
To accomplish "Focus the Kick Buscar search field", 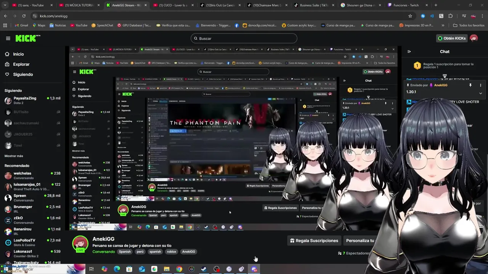I will (244, 38).
